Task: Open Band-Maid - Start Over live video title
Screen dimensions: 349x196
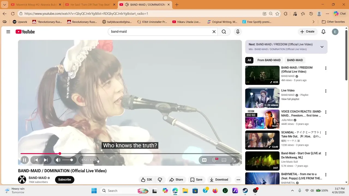Action: 301,155
